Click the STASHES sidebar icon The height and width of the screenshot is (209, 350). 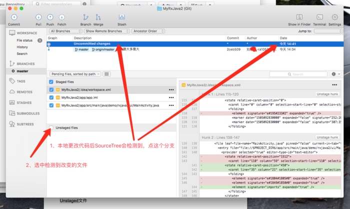pos(12,102)
